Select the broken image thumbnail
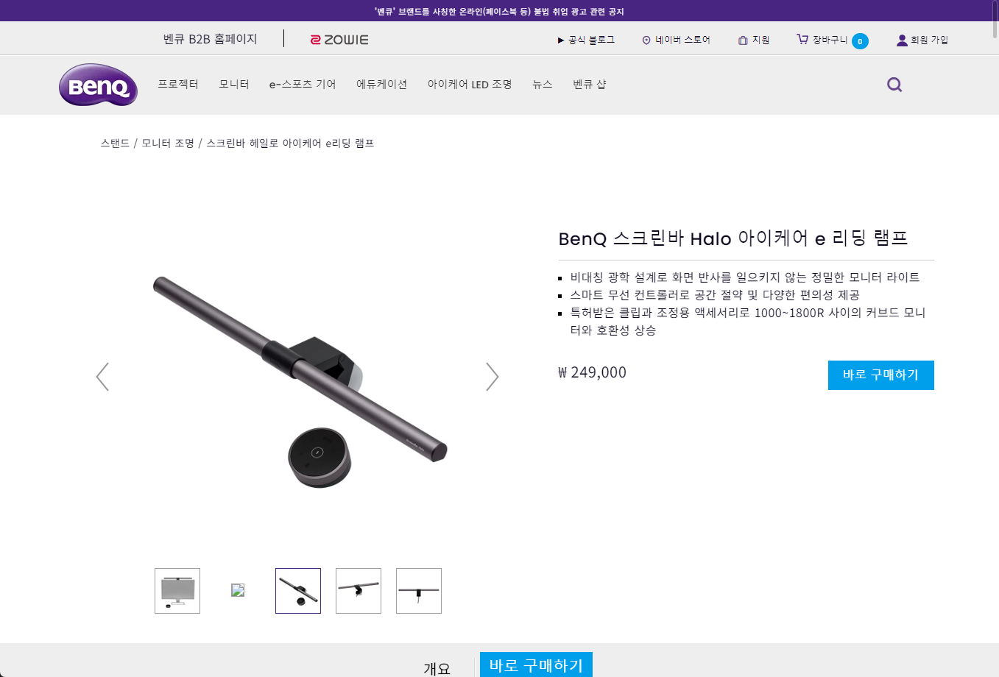Image resolution: width=999 pixels, height=677 pixels. coord(238,590)
